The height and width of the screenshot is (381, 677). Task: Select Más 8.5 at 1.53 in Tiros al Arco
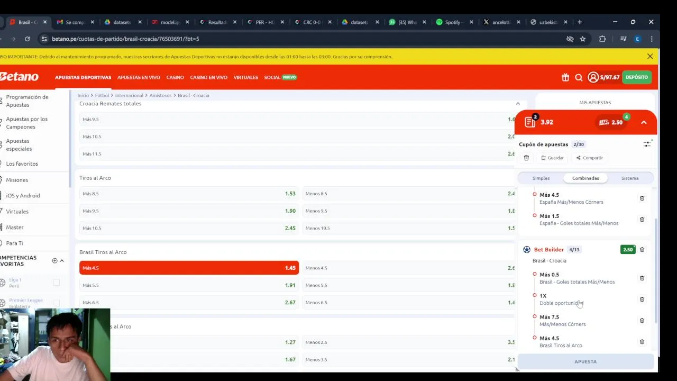[x=189, y=194]
